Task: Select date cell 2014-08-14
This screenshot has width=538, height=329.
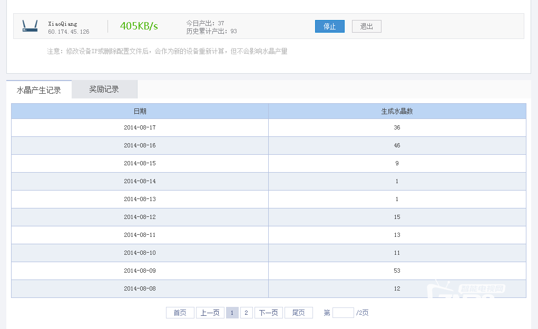Action: (140, 181)
